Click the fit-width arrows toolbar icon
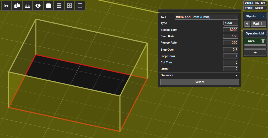This screenshot has width=268, height=138. (x=7, y=6)
